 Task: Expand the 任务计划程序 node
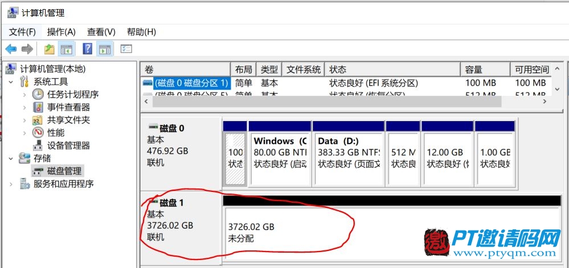click(24, 95)
